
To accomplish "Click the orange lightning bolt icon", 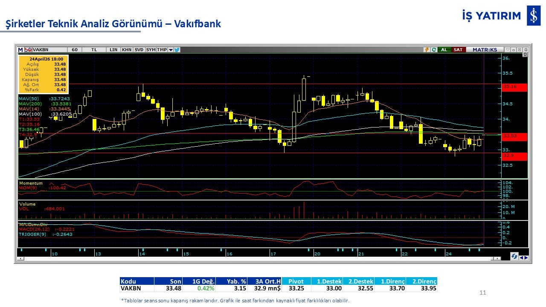I will pyautogui.click(x=426, y=50).
